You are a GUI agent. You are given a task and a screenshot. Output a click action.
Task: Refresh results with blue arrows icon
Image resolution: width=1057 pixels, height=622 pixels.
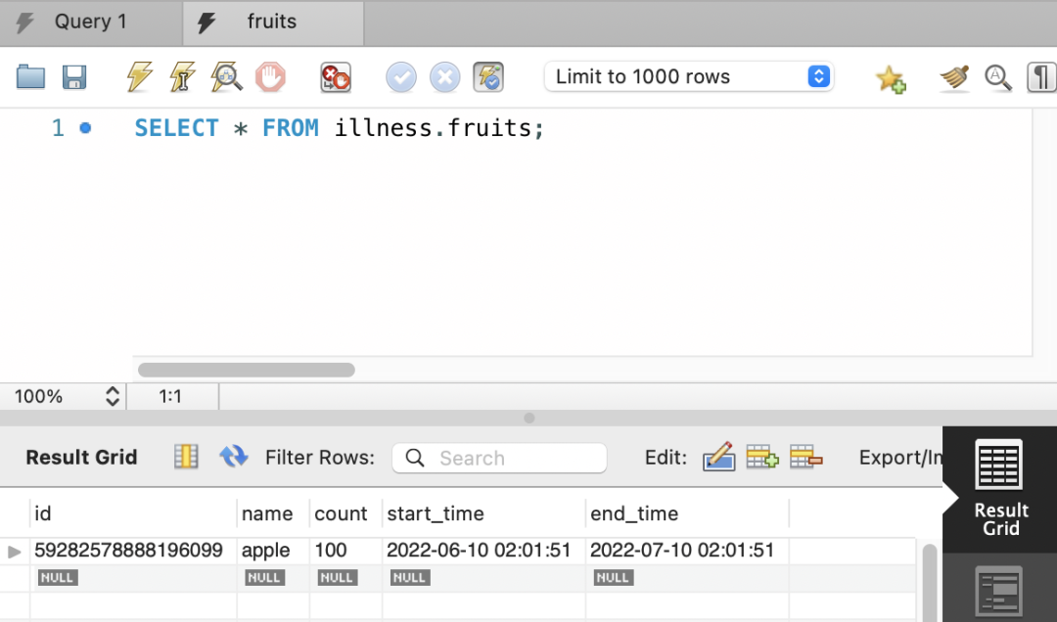point(233,456)
